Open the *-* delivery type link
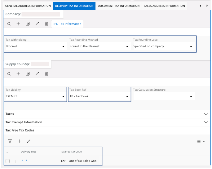 pos(24,161)
